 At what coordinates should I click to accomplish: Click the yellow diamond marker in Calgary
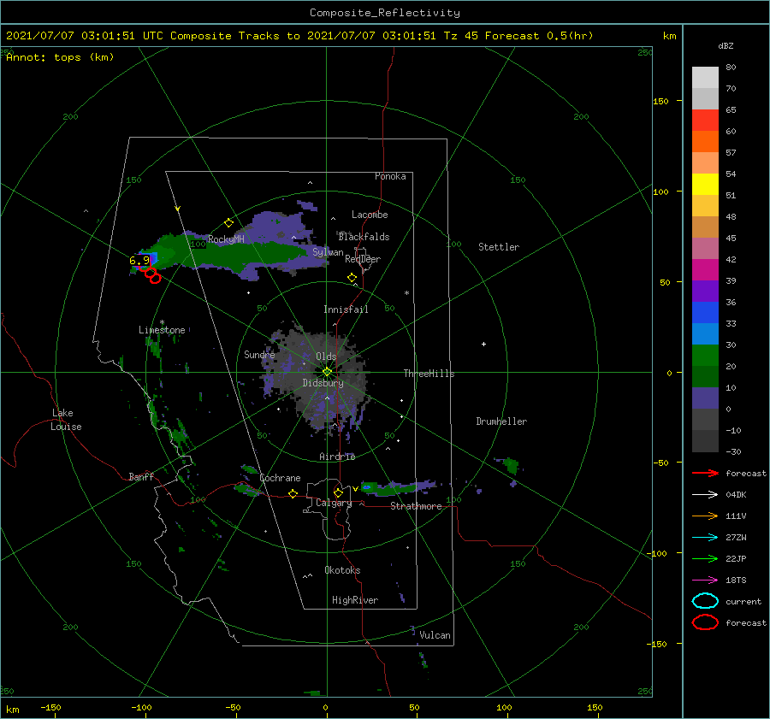pyautogui.click(x=338, y=492)
